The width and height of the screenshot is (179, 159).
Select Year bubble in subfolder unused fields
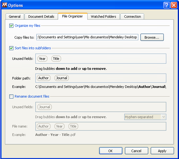[42, 59]
